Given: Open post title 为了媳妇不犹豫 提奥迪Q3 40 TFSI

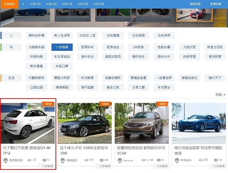Looking at the screenshot, I should point(27,150).
